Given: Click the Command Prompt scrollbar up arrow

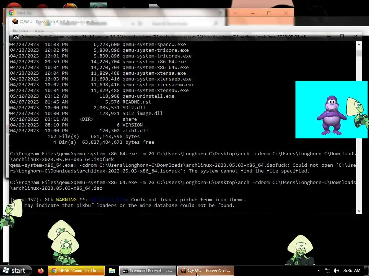Looking at the screenshot, I should (359, 44).
